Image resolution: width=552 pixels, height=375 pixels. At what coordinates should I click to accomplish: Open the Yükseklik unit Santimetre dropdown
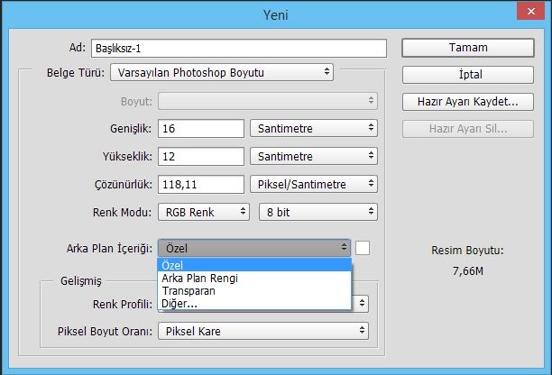[x=314, y=156]
